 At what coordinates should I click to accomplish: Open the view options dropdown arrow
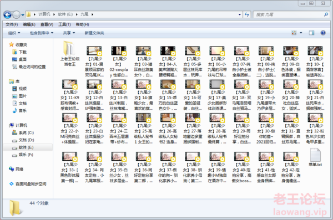pyautogui.click(x=301, y=33)
